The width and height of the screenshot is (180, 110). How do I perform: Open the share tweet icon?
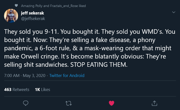(154, 103)
